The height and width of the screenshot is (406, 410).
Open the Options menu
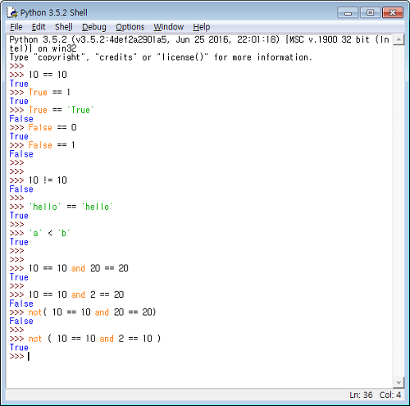pyautogui.click(x=130, y=27)
